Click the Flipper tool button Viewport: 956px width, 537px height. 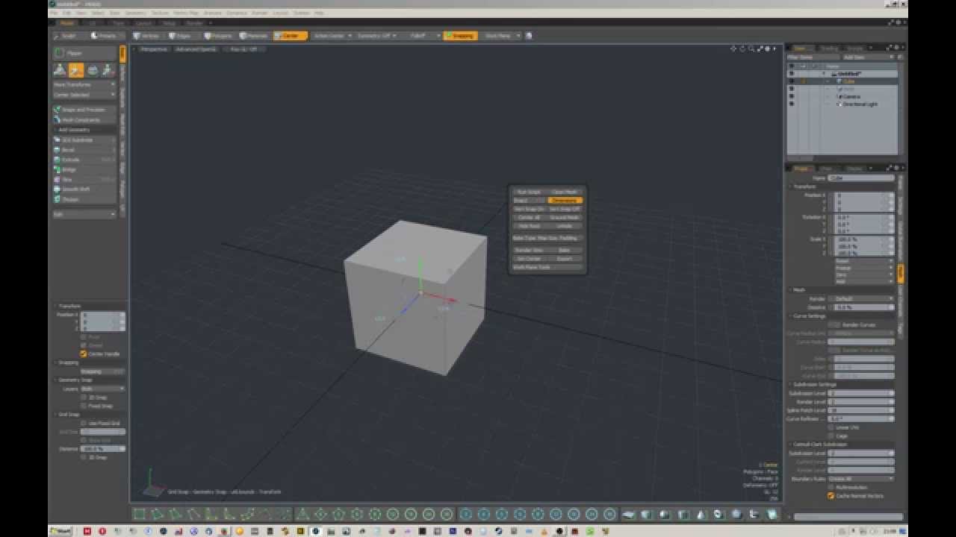click(x=84, y=53)
